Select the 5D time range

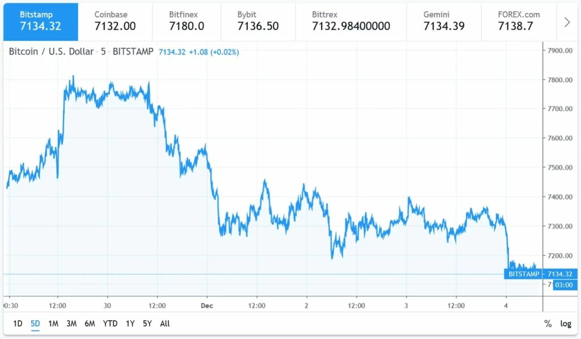point(35,324)
